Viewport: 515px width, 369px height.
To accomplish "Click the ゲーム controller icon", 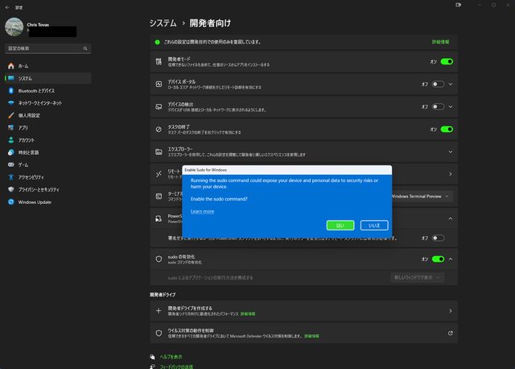I will (10, 164).
